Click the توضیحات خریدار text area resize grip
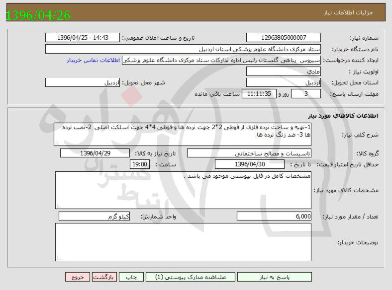The image size is (392, 290). point(59,258)
